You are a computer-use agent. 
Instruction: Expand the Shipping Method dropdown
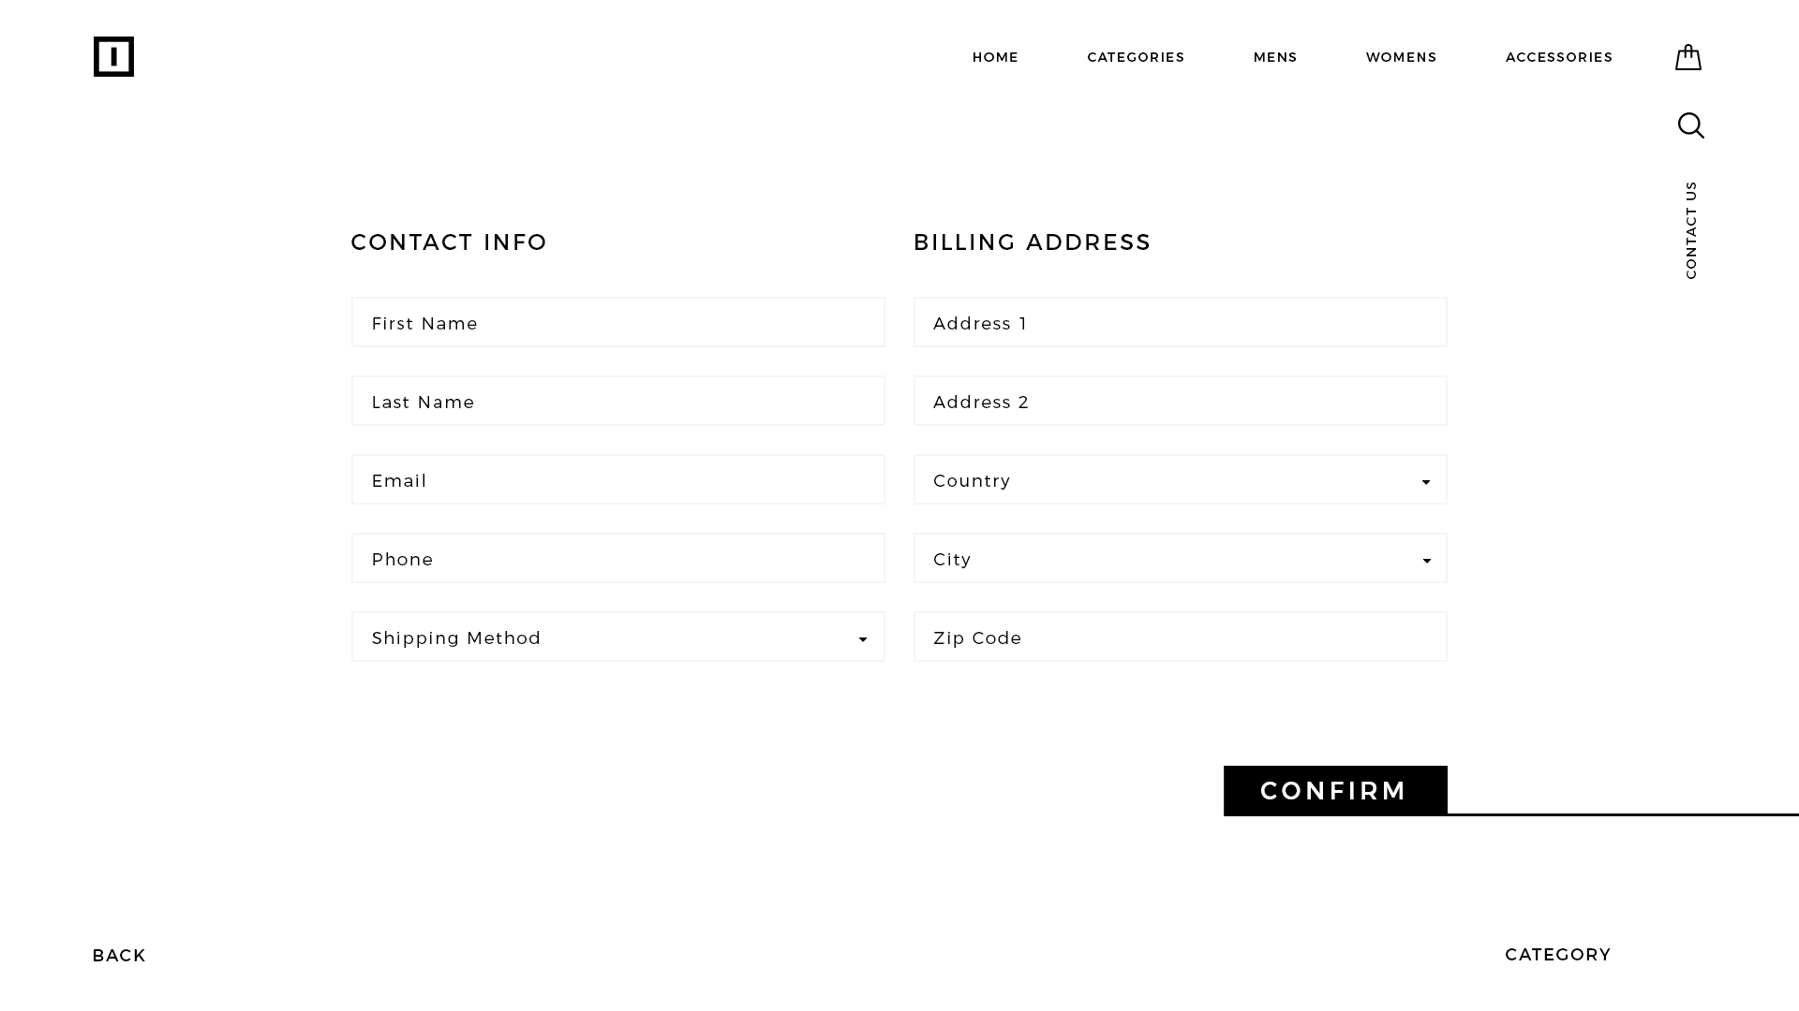pyautogui.click(x=617, y=637)
